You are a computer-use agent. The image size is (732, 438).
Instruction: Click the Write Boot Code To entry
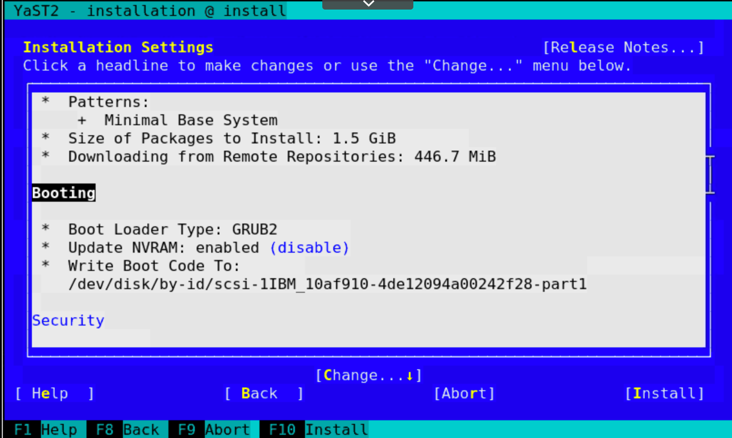click(x=153, y=265)
